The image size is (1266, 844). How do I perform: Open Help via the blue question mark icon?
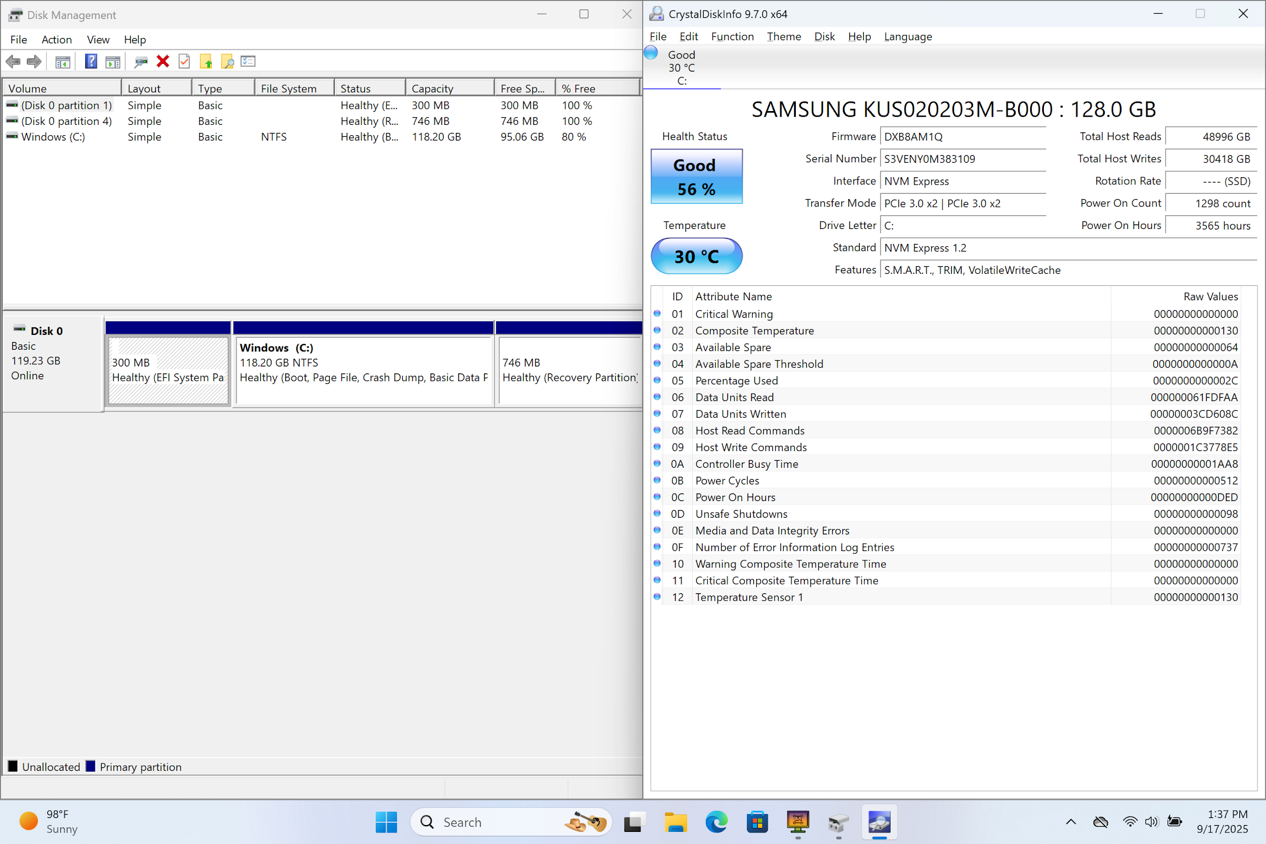tap(91, 62)
